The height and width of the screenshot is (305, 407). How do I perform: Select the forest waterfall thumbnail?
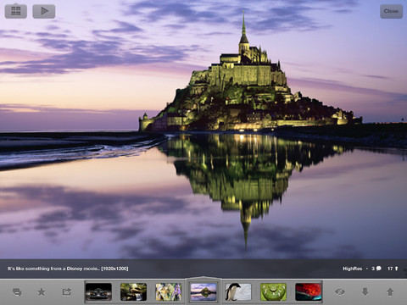pyautogui.click(x=133, y=291)
